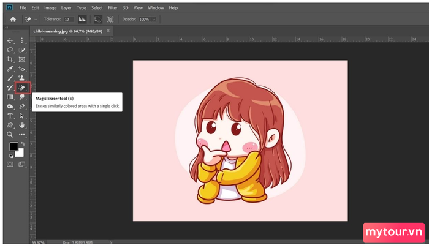Open the Image menu
The image size is (429, 248).
point(50,8)
